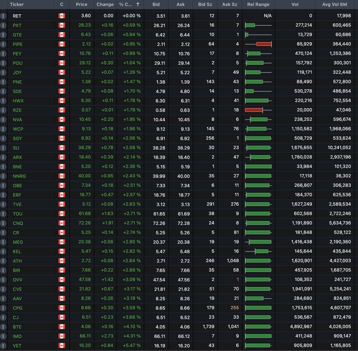The width and height of the screenshot is (358, 351).
Task: Select the OBE ticker
Action: (x=17, y=186)
